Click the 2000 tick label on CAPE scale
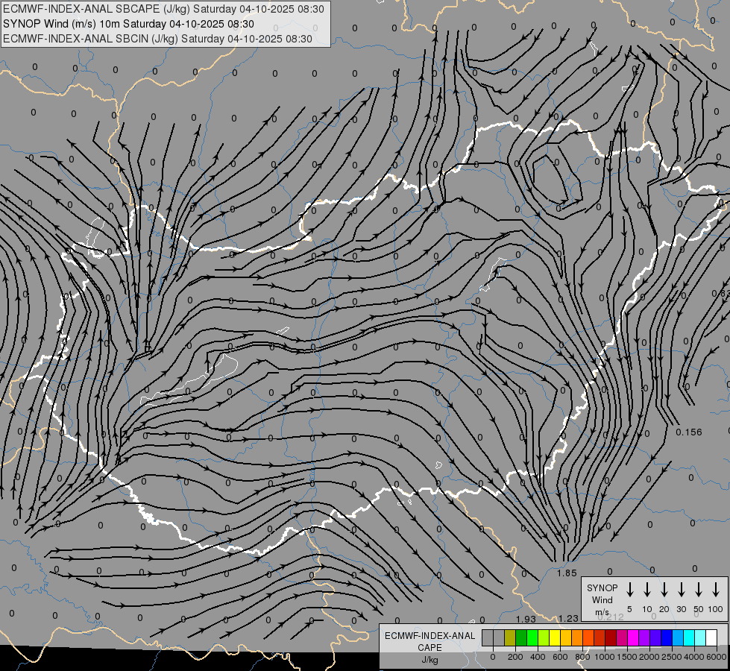The height and width of the screenshot is (671, 730). tap(649, 657)
